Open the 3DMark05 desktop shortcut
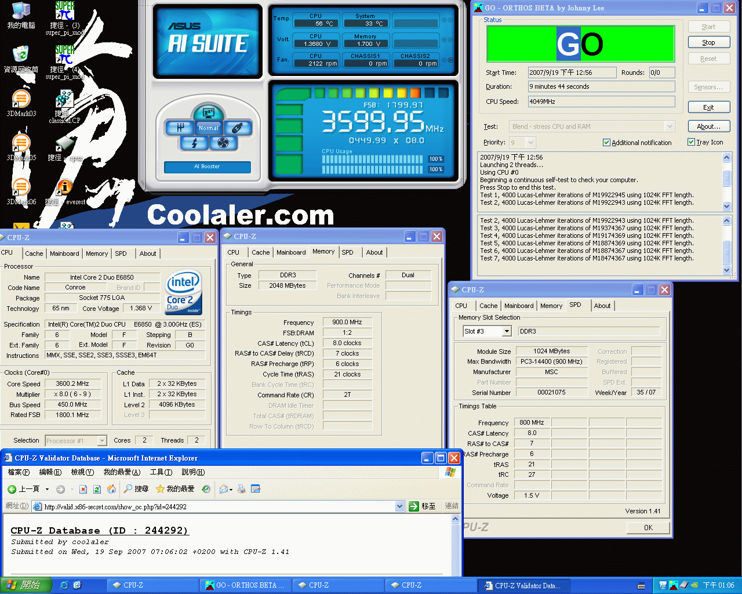This screenshot has width=742, height=594. click(21, 147)
